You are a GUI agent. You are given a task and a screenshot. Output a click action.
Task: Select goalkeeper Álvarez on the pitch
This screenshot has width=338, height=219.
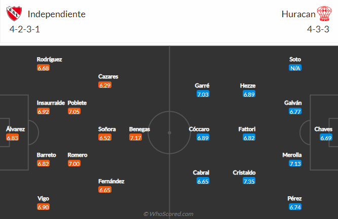(x=15, y=129)
